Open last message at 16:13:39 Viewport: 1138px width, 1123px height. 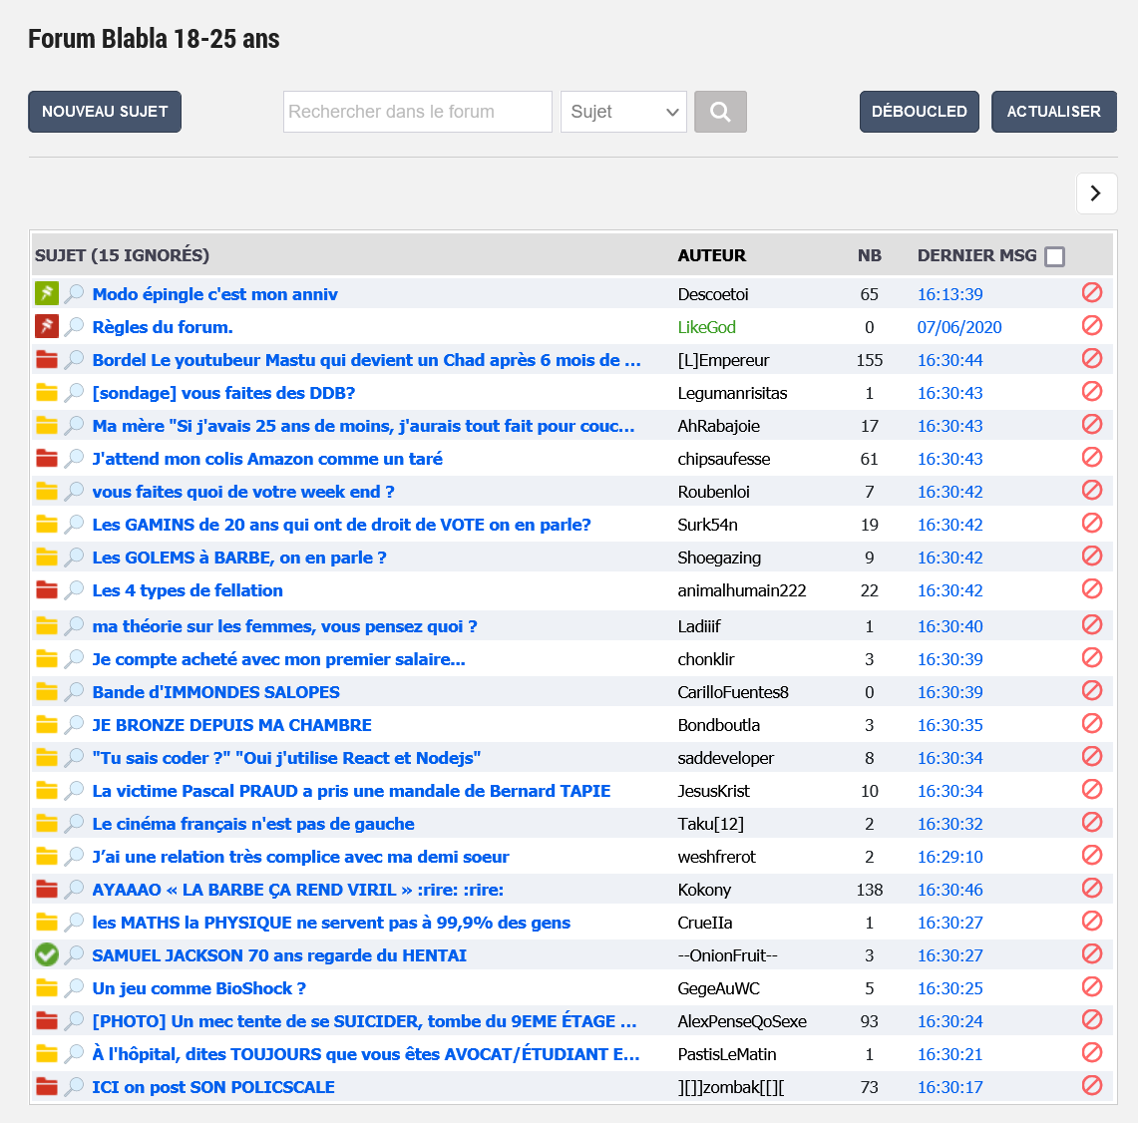(x=950, y=294)
